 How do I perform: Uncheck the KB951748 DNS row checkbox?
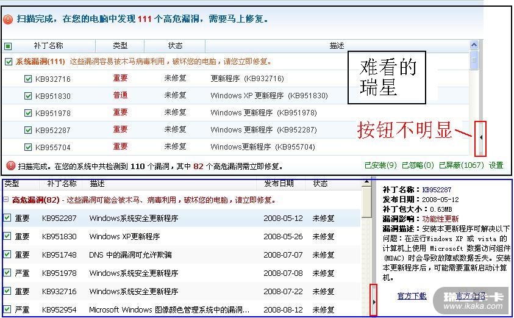tap(7, 255)
